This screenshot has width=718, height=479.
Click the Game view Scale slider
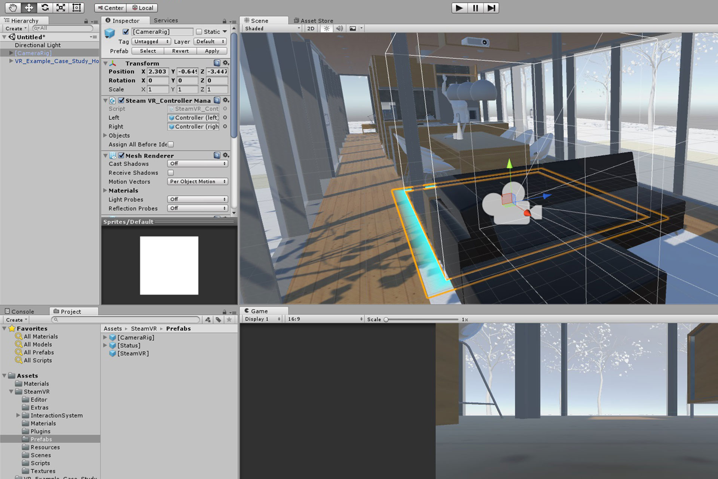point(422,319)
